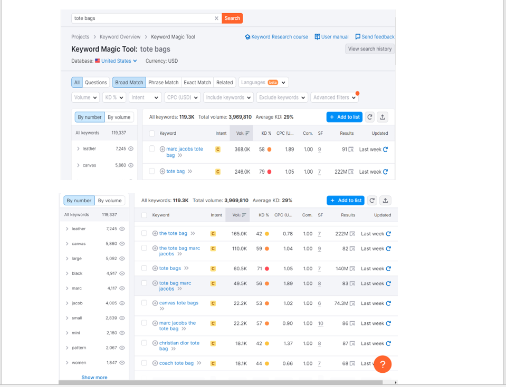Switch to Related tab
Image resolution: width=506 pixels, height=387 pixels.
[225, 83]
